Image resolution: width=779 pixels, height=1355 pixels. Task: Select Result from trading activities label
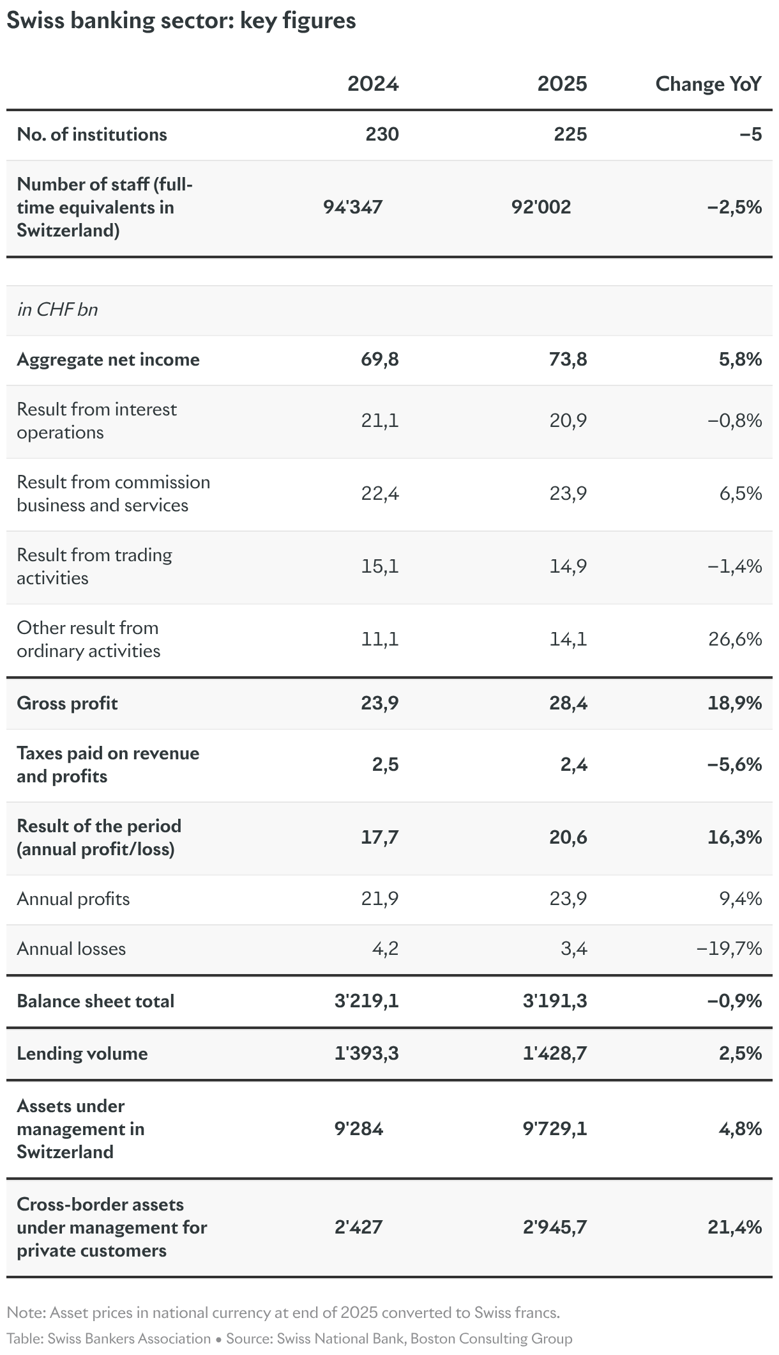pyautogui.click(x=95, y=566)
